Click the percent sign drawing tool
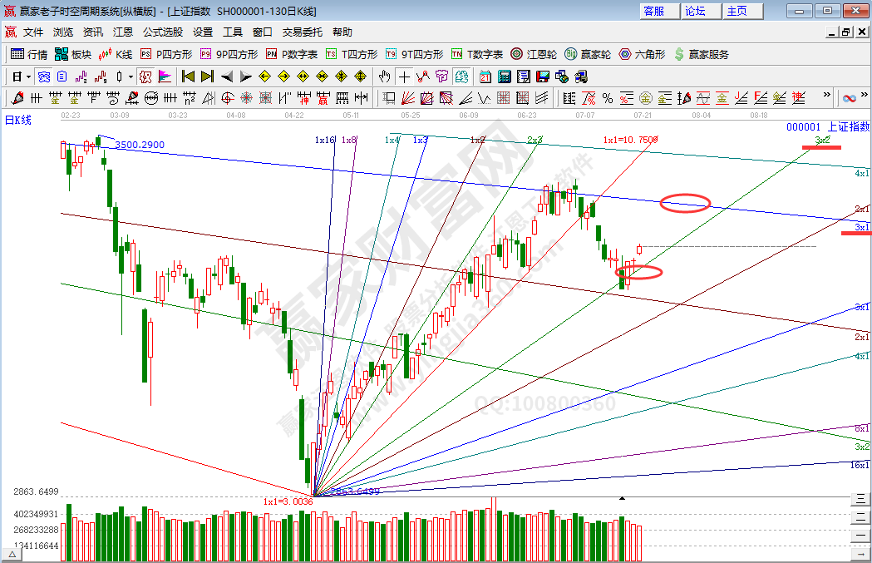The image size is (872, 563). tap(608, 98)
